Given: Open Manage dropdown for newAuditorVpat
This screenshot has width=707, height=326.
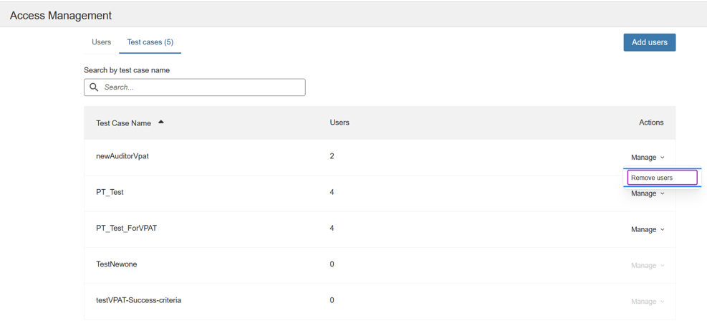Looking at the screenshot, I should 648,158.
